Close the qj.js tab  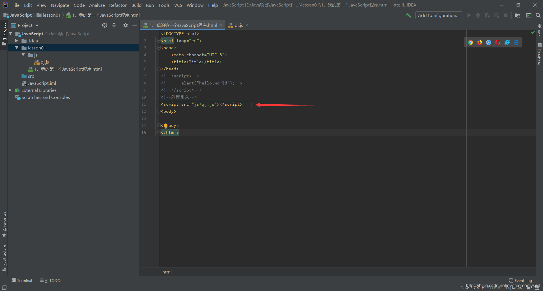point(247,25)
